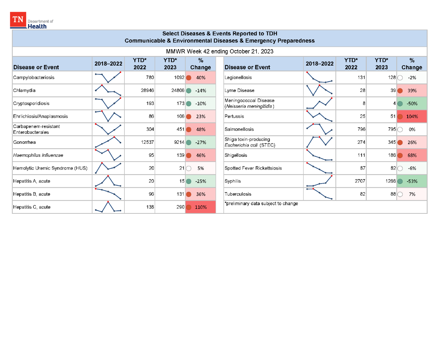Screen dimensions: 440x337
Task: Open the Gonorrhea disease entry
Action: 24,142
